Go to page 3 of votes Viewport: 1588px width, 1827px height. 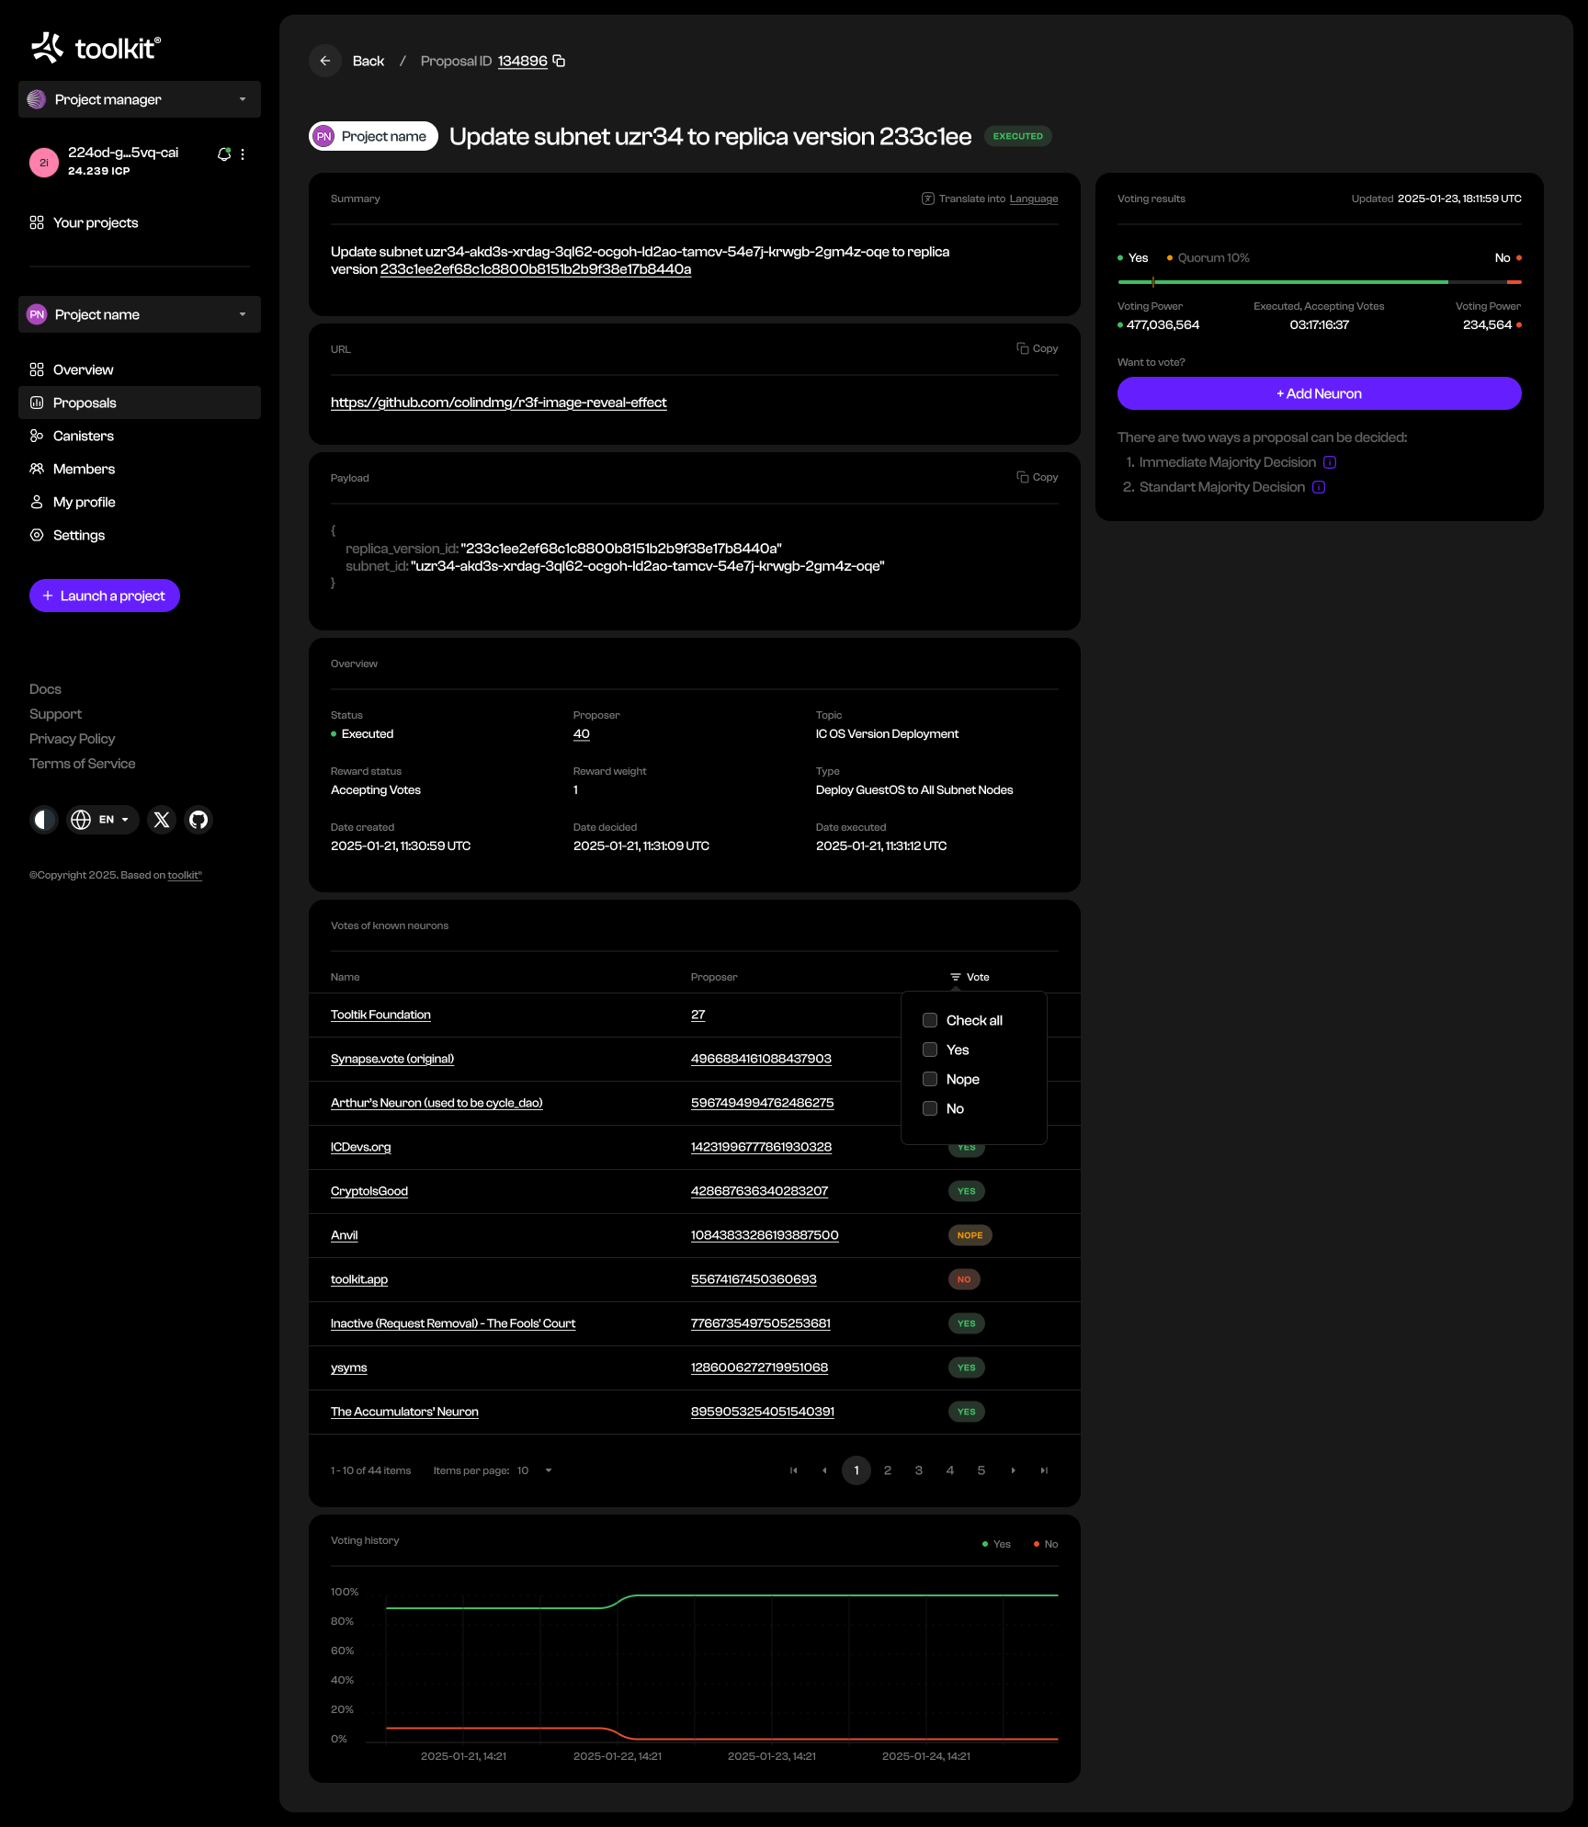[x=919, y=1471]
